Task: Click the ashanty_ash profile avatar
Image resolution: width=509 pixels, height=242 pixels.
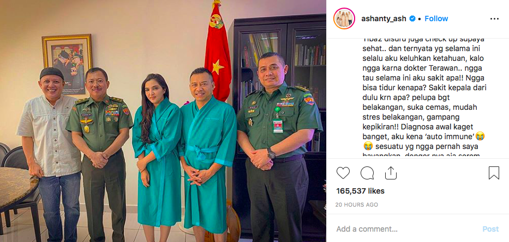Action: 344,18
